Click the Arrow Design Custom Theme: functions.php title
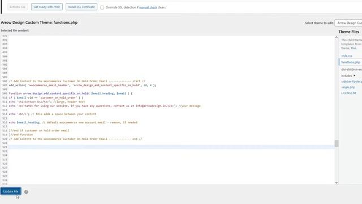This screenshot has width=362, height=204. tap(39, 23)
